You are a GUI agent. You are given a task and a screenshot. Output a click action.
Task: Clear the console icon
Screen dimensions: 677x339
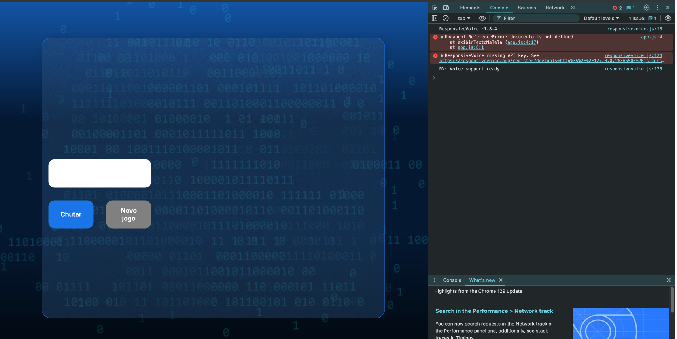[x=446, y=18]
